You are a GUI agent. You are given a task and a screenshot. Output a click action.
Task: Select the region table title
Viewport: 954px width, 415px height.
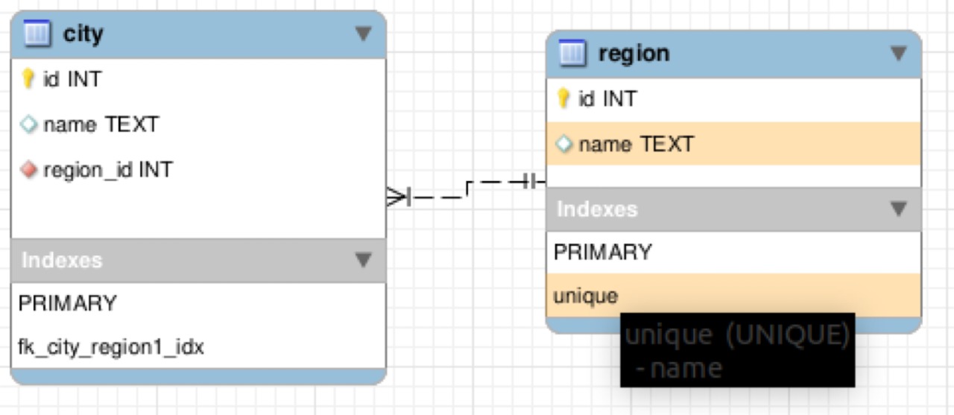pos(634,54)
